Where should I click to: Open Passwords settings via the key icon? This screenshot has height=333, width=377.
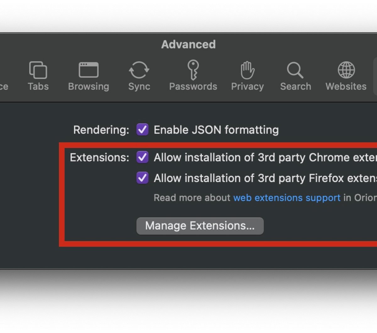click(193, 69)
